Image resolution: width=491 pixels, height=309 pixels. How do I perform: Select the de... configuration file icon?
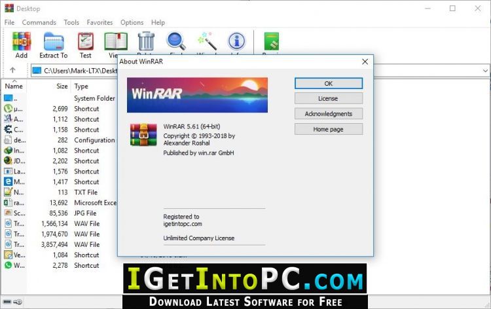point(8,140)
